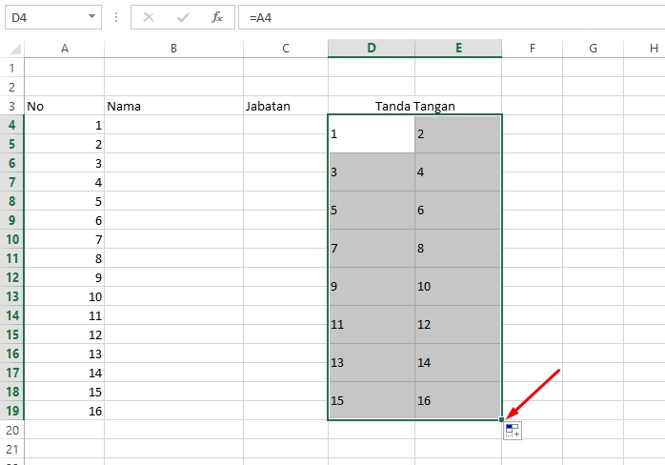Image resolution: width=665 pixels, height=465 pixels.
Task: Click signature cell showing 9 in column D
Action: point(372,287)
